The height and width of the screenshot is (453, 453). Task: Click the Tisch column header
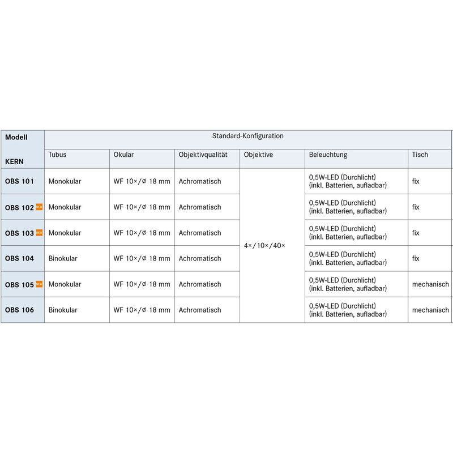coord(420,155)
